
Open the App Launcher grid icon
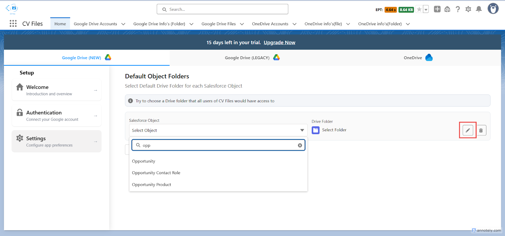coord(13,23)
